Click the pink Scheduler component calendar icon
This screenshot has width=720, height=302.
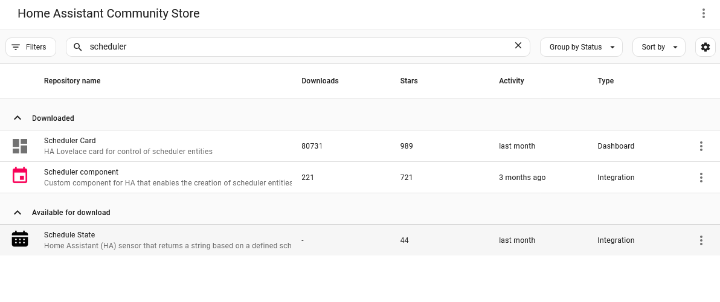(20, 176)
